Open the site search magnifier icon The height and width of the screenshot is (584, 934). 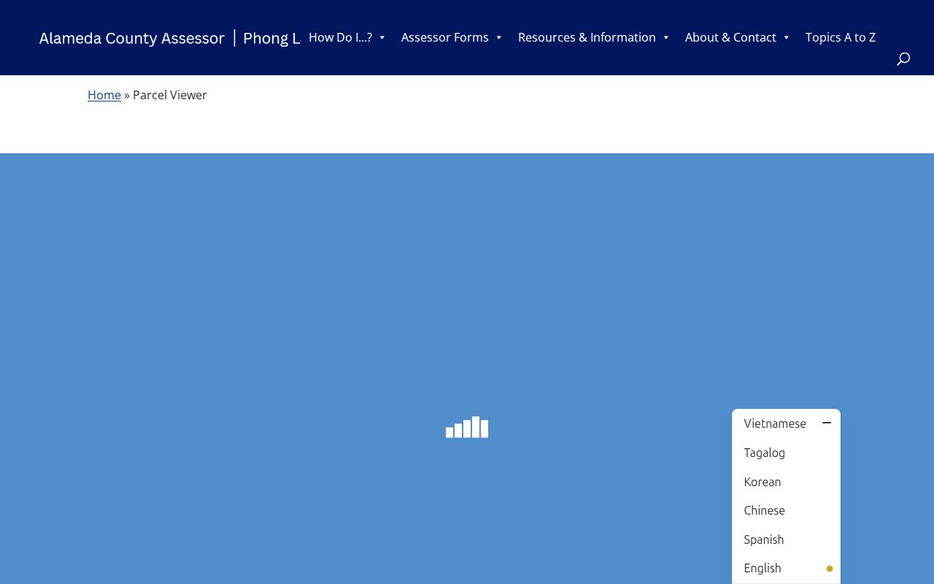[x=903, y=59]
